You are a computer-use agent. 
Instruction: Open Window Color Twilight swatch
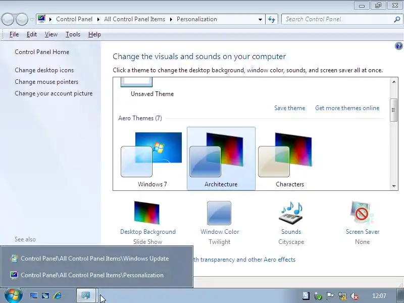coord(219,213)
